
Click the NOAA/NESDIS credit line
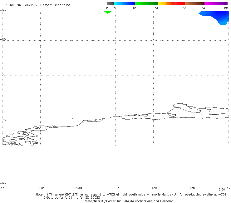[129, 201]
